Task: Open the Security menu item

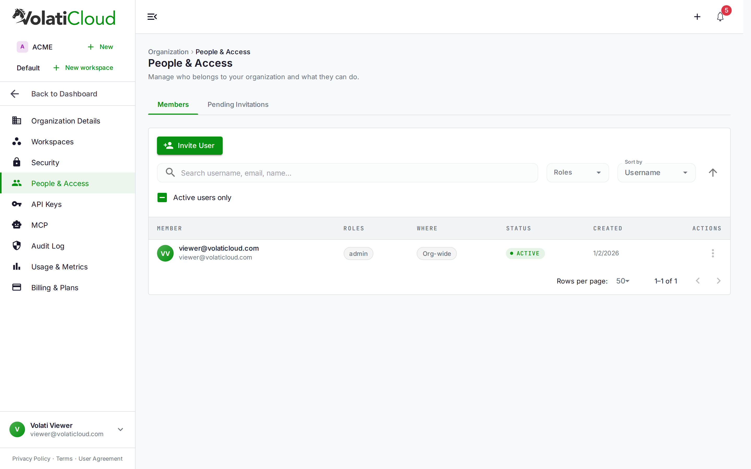Action: tap(68, 162)
